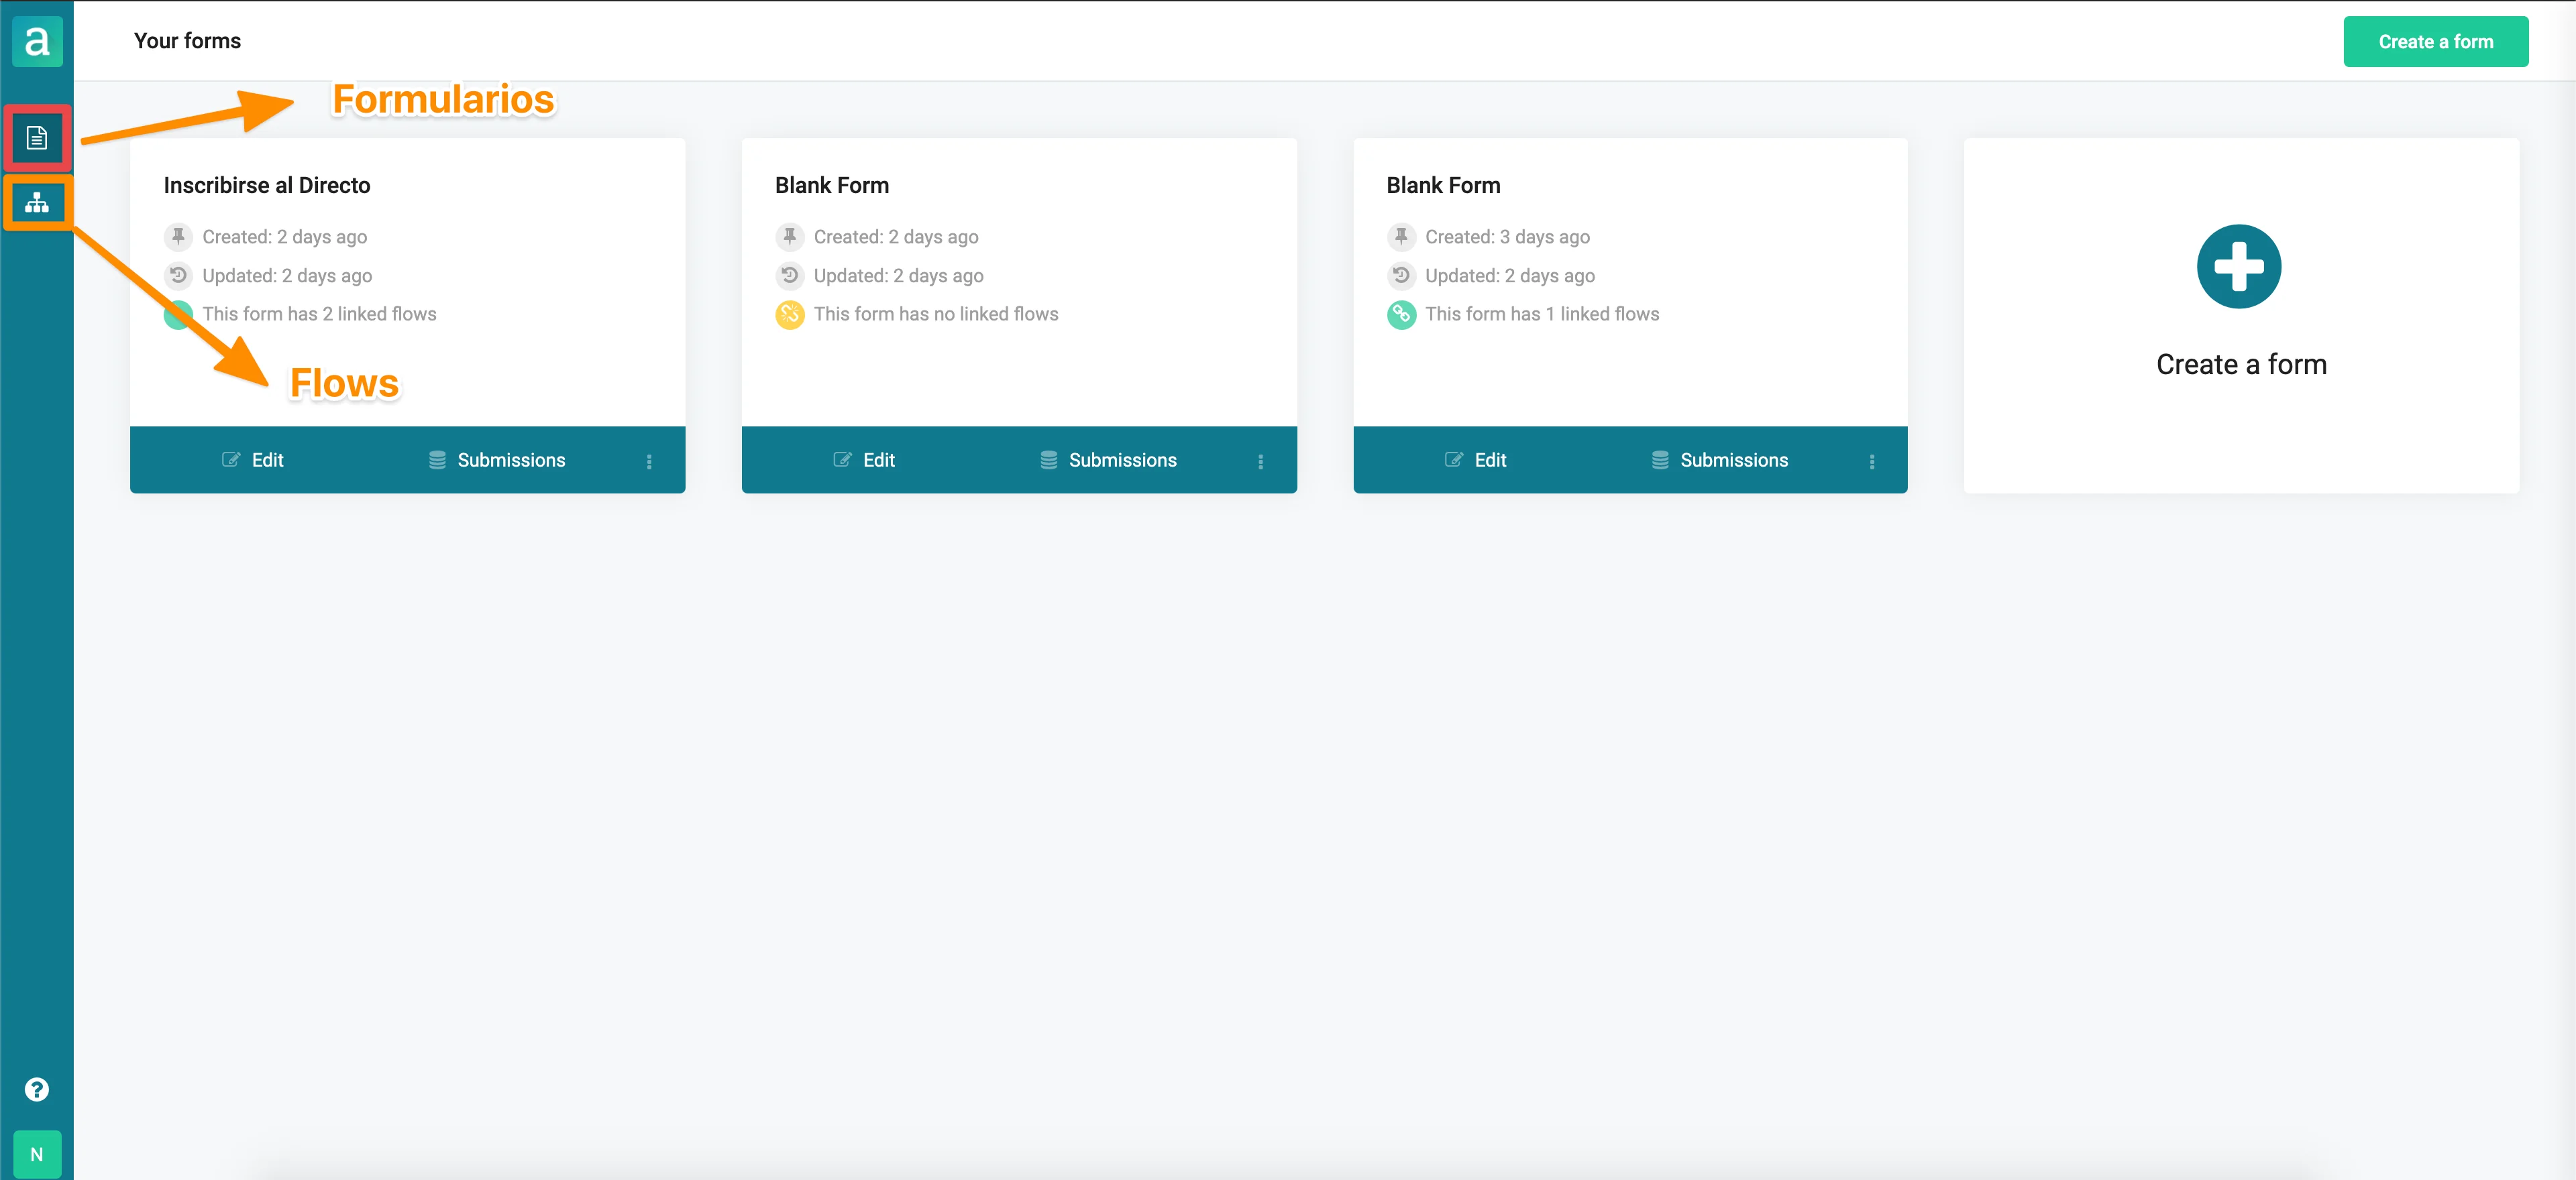Viewport: 2576px width, 1180px height.
Task: Open the Flows page from sidebar icon
Action: [37, 203]
